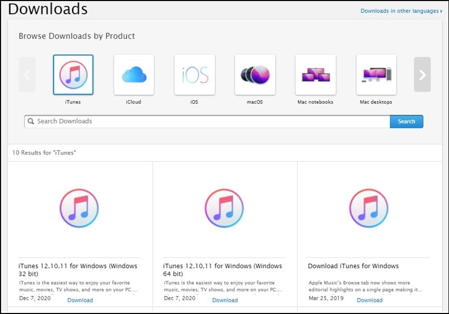Click the 'iCloud' label under product icon
Image resolution: width=449 pixels, height=314 pixels.
[134, 102]
